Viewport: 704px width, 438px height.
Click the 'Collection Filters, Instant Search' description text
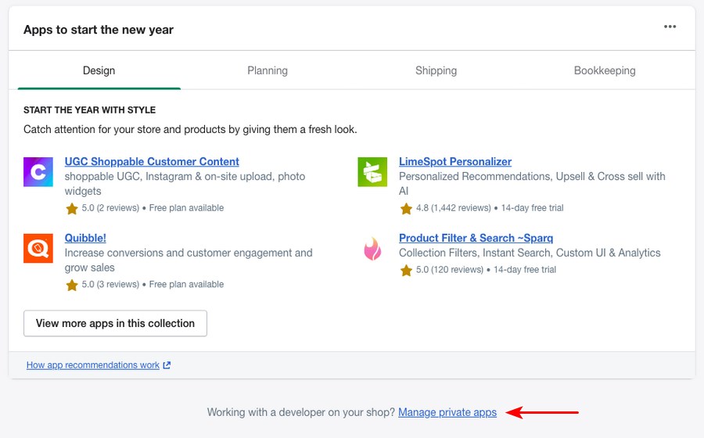click(x=530, y=253)
